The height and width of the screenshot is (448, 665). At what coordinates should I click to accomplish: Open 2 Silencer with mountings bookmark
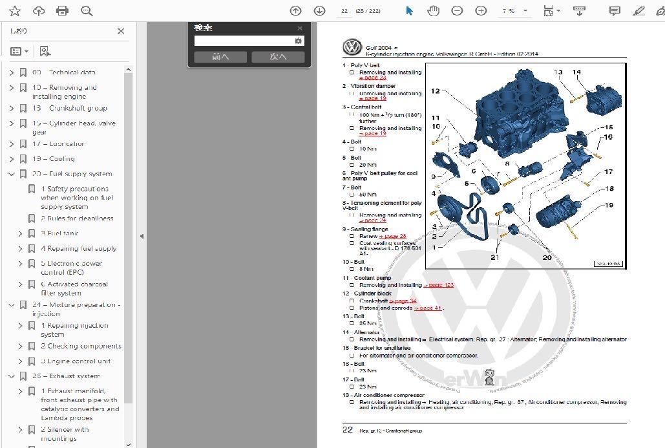65,434
